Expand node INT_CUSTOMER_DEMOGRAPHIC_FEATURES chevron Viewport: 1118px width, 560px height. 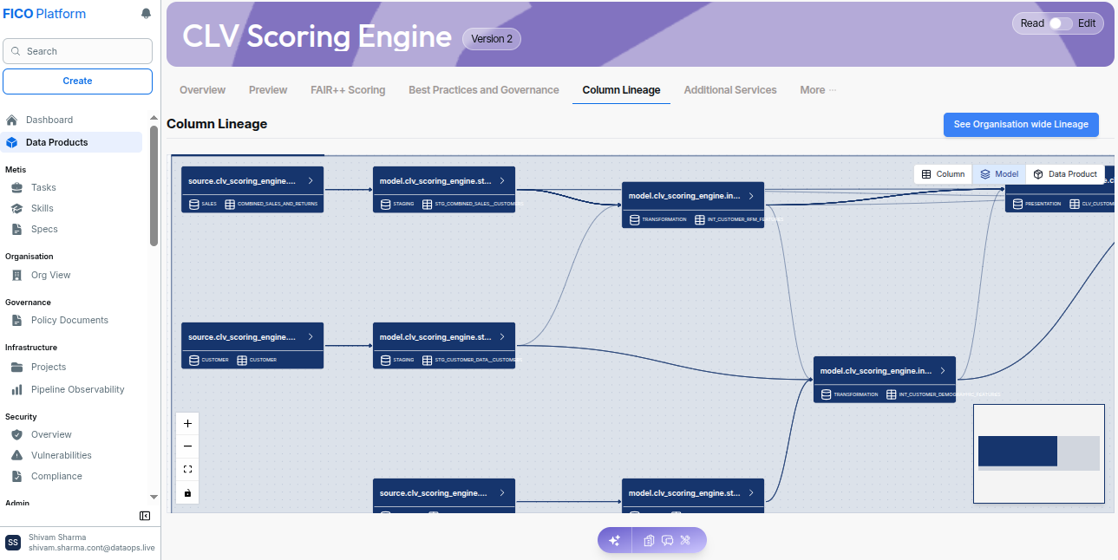pos(942,370)
